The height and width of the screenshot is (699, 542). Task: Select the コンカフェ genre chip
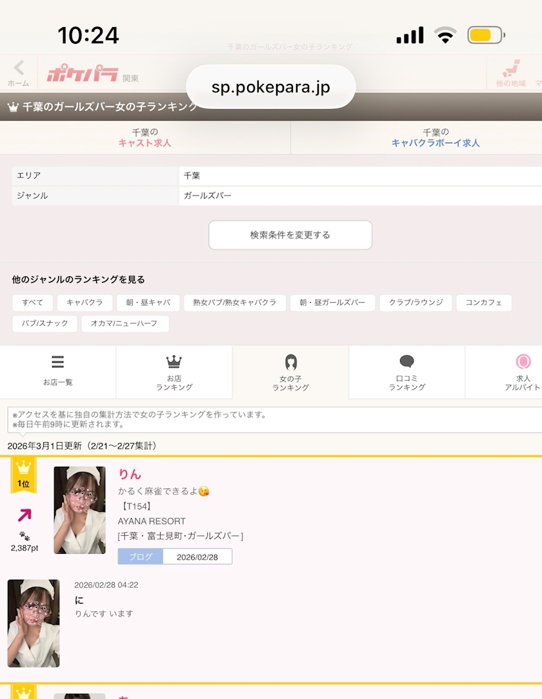[483, 303]
